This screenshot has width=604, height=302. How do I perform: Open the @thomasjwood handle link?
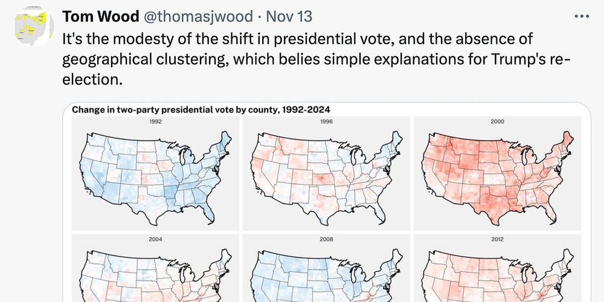point(198,16)
